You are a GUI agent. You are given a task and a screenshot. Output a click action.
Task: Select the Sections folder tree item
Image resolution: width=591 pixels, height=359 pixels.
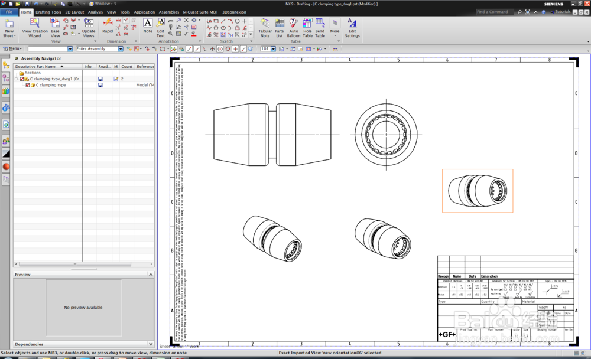pyautogui.click(x=30, y=73)
